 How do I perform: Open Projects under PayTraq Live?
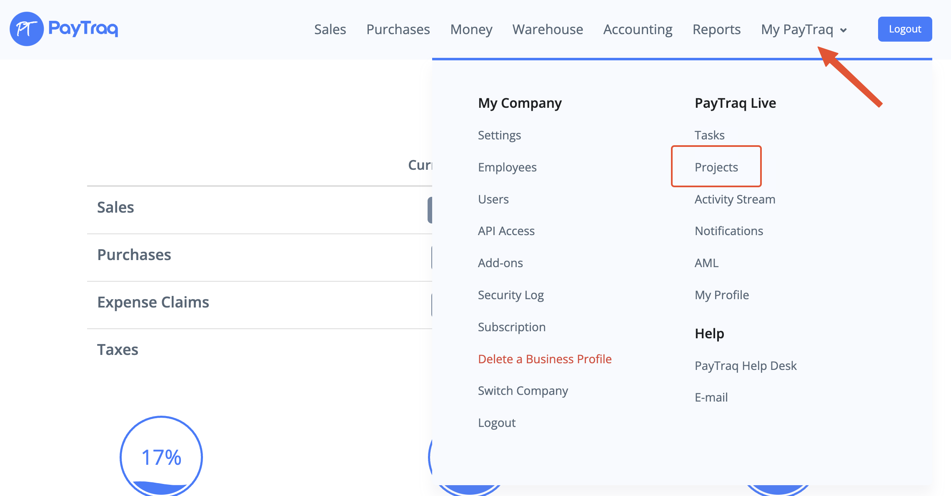[716, 167]
